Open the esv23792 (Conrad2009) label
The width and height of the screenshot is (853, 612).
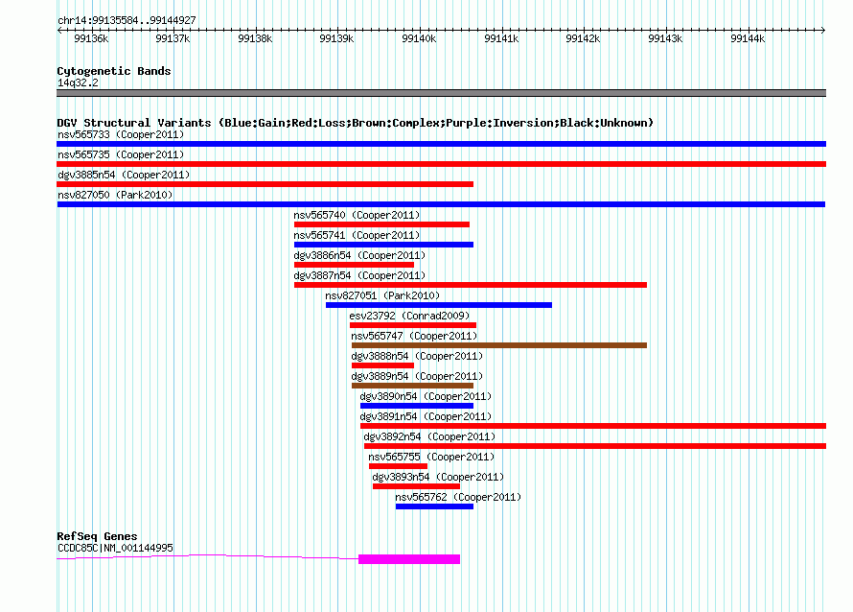[x=409, y=316]
